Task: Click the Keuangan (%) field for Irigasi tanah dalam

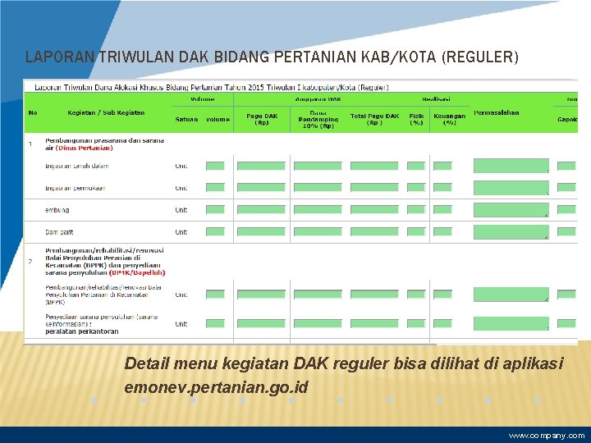Action: 442,166
